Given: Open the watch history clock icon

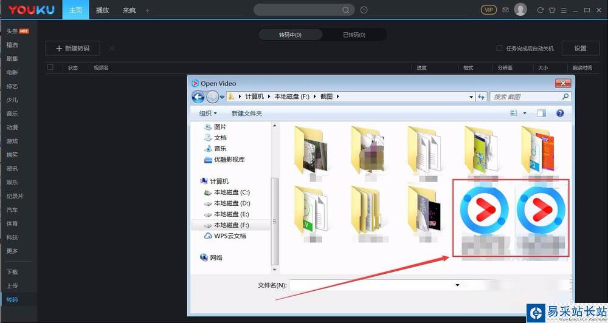Looking at the screenshot, I should 364,10.
